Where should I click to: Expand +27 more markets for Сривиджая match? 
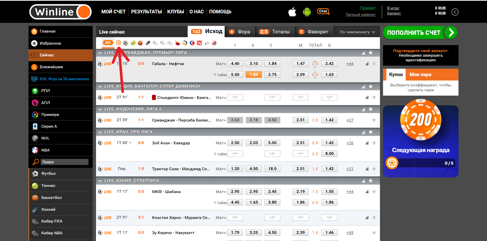[x=350, y=120]
